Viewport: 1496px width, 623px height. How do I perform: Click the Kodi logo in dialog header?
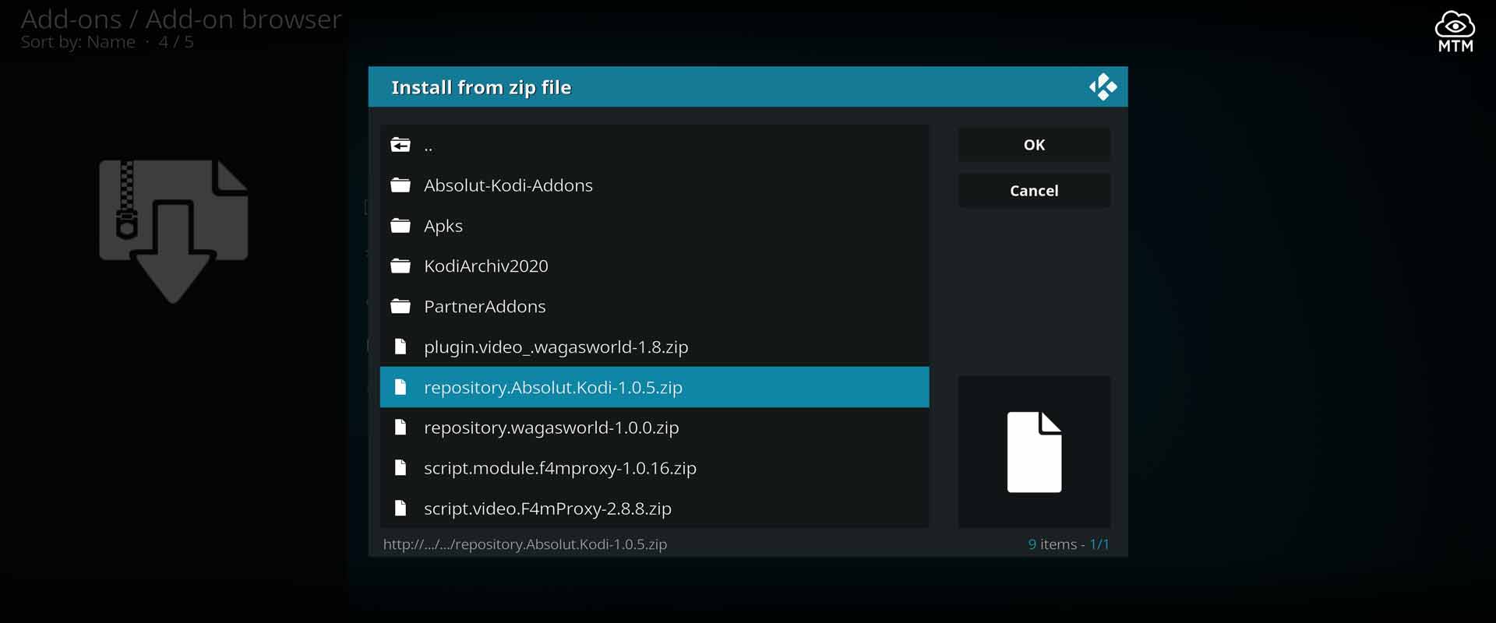pos(1103,87)
